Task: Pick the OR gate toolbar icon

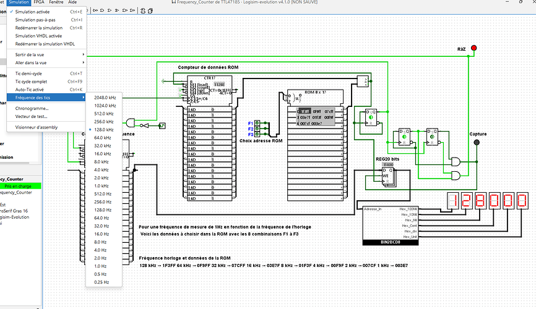Action: pyautogui.click(x=110, y=11)
